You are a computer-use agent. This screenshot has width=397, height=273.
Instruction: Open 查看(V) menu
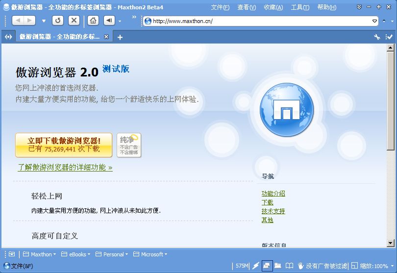click(x=247, y=7)
